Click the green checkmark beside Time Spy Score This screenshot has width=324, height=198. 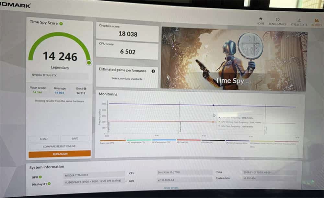click(x=61, y=23)
